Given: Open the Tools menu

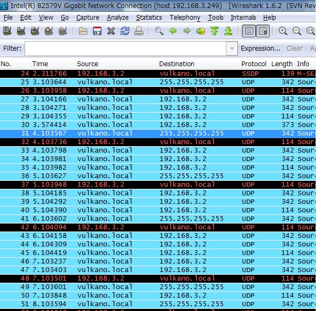Looking at the screenshot, I should coord(216,18).
